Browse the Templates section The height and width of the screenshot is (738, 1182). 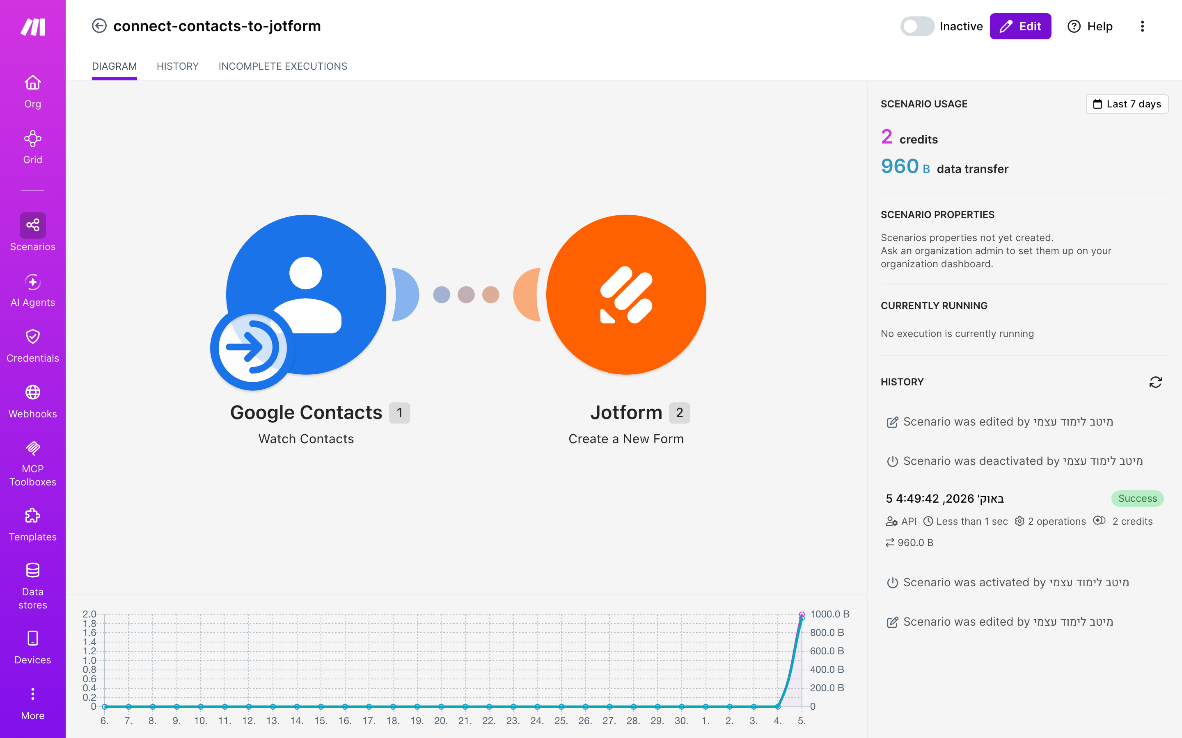(33, 525)
